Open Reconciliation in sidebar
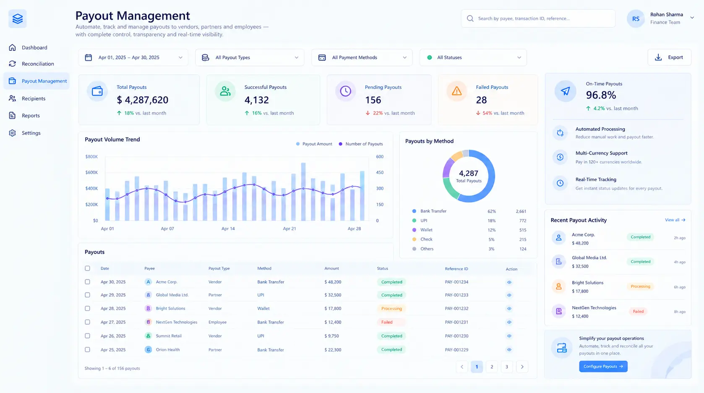Image resolution: width=704 pixels, height=393 pixels. tap(36, 64)
